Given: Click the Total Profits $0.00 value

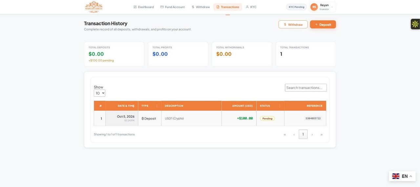Looking at the screenshot, I should 160,54.
